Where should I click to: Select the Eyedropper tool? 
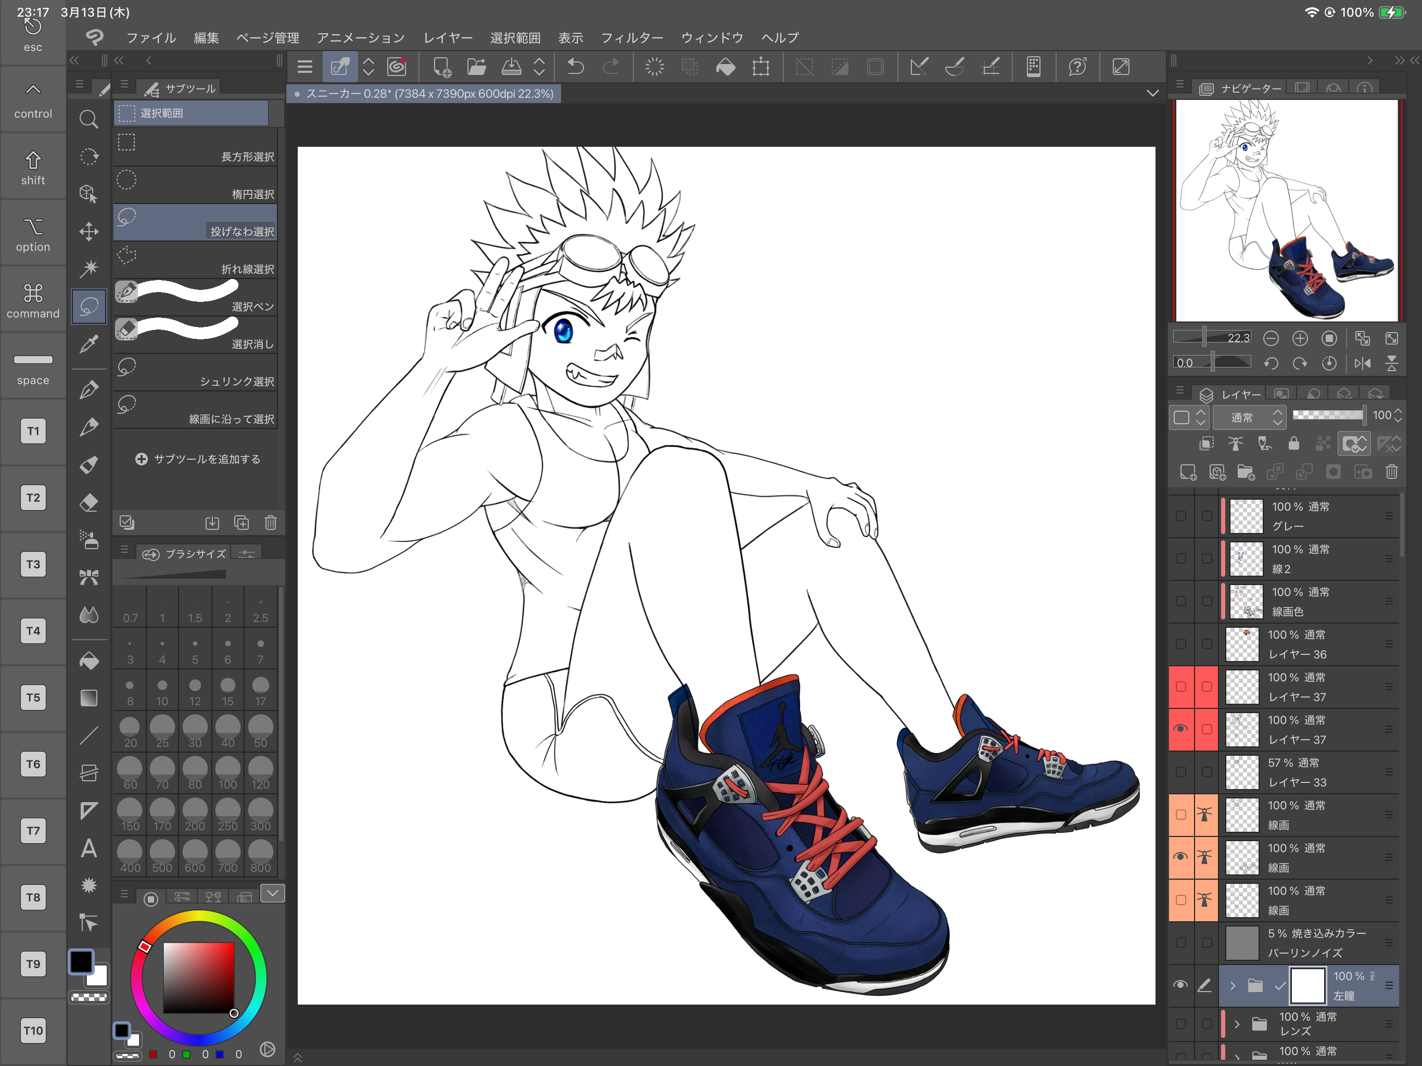coord(88,344)
